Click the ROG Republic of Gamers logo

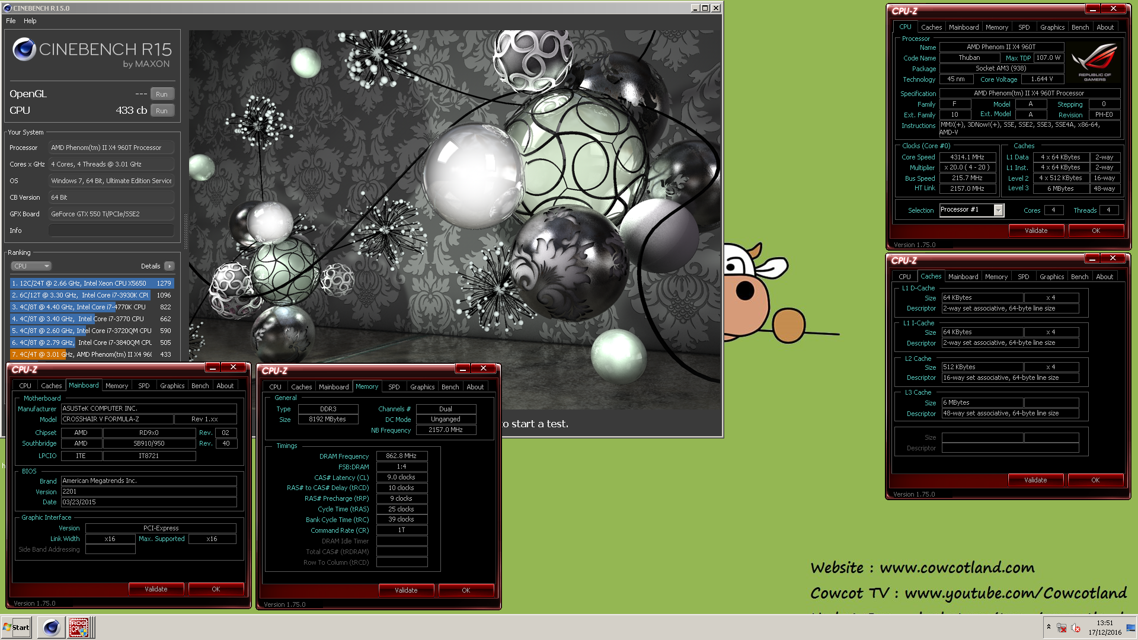point(1094,62)
